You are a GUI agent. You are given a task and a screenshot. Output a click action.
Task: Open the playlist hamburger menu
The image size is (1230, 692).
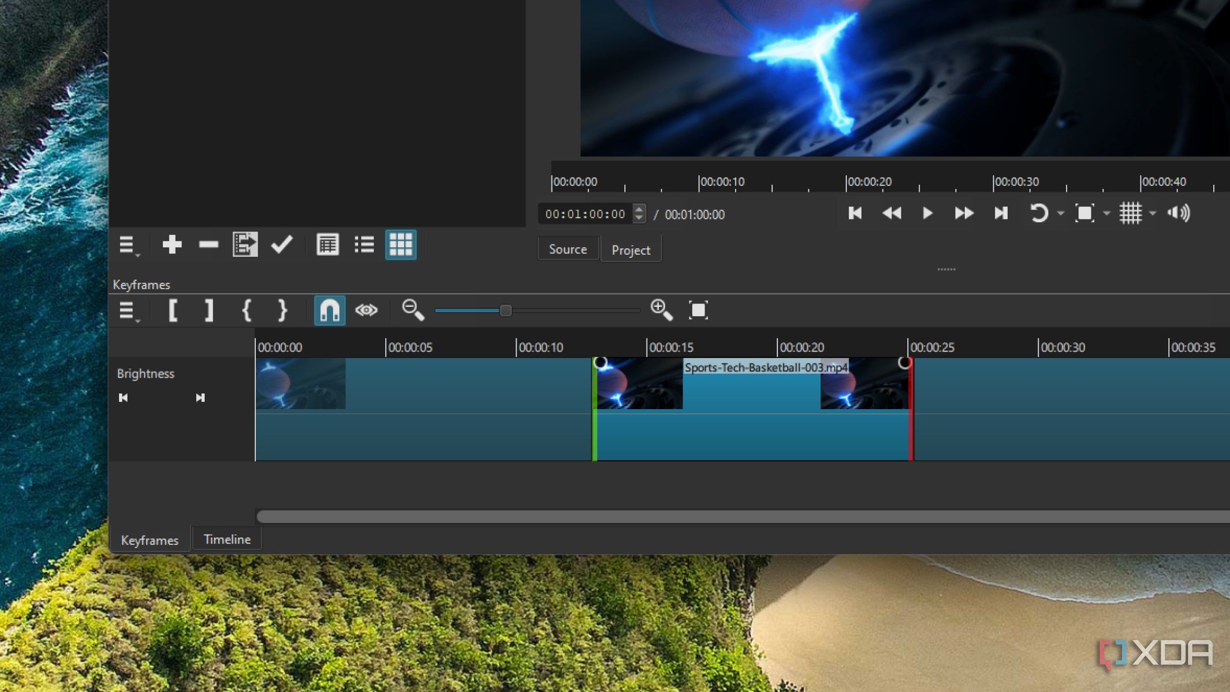(127, 244)
